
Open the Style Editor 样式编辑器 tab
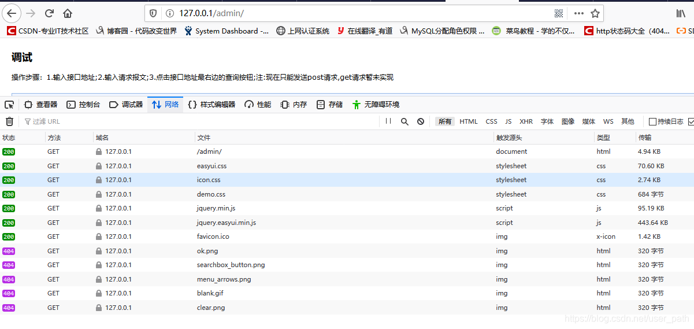[211, 105]
